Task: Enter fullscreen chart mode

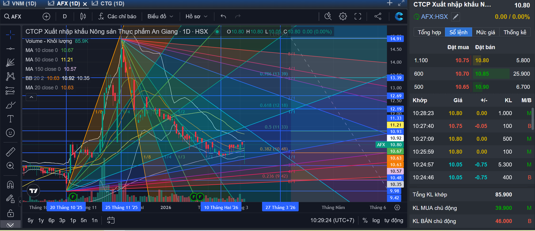Action: coord(358,17)
